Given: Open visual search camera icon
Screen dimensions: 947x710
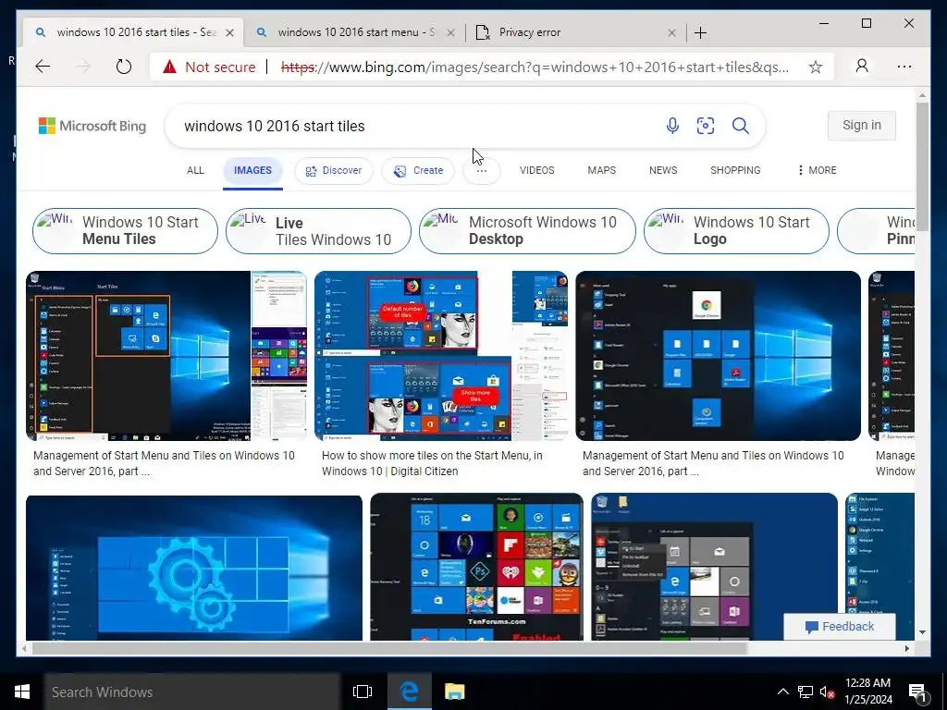Looking at the screenshot, I should [706, 126].
